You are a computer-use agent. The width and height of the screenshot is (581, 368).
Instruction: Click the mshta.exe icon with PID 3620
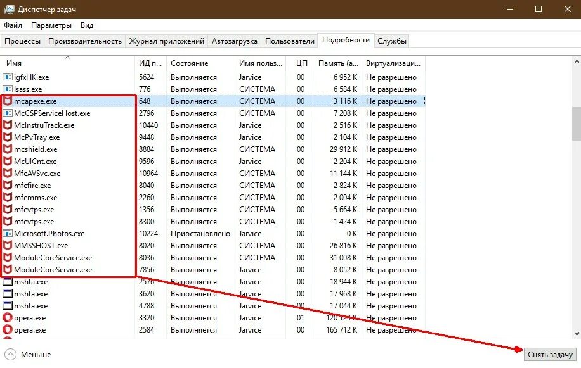coord(8,294)
